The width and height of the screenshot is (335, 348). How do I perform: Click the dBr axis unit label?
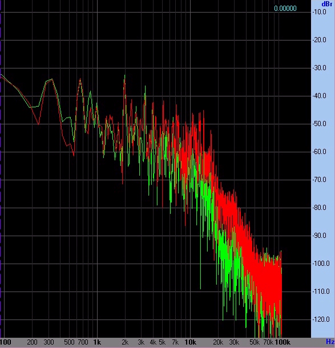coord(327,4)
